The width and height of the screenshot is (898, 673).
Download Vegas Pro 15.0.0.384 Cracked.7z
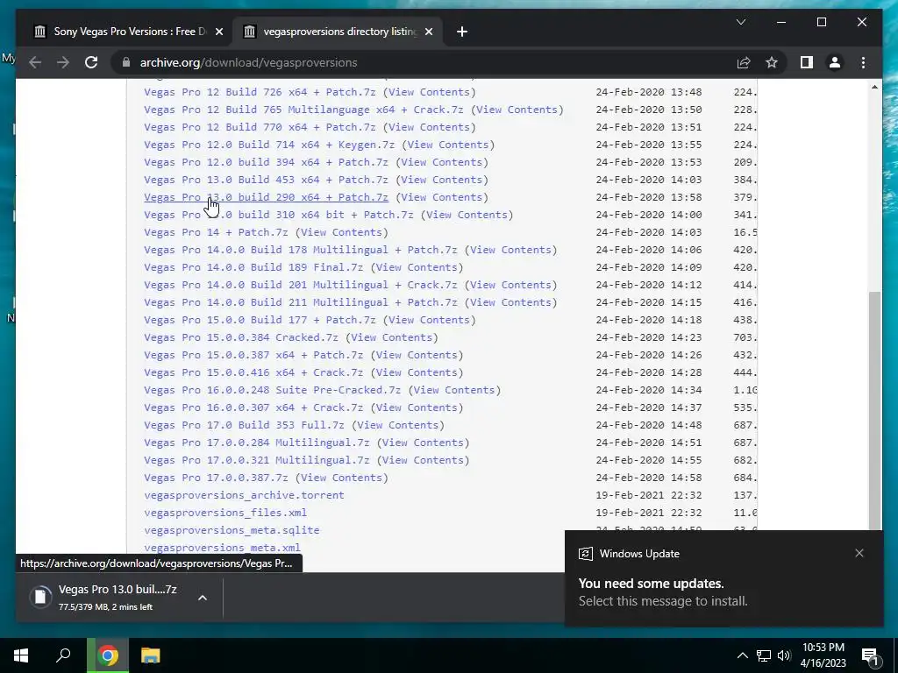(x=241, y=337)
